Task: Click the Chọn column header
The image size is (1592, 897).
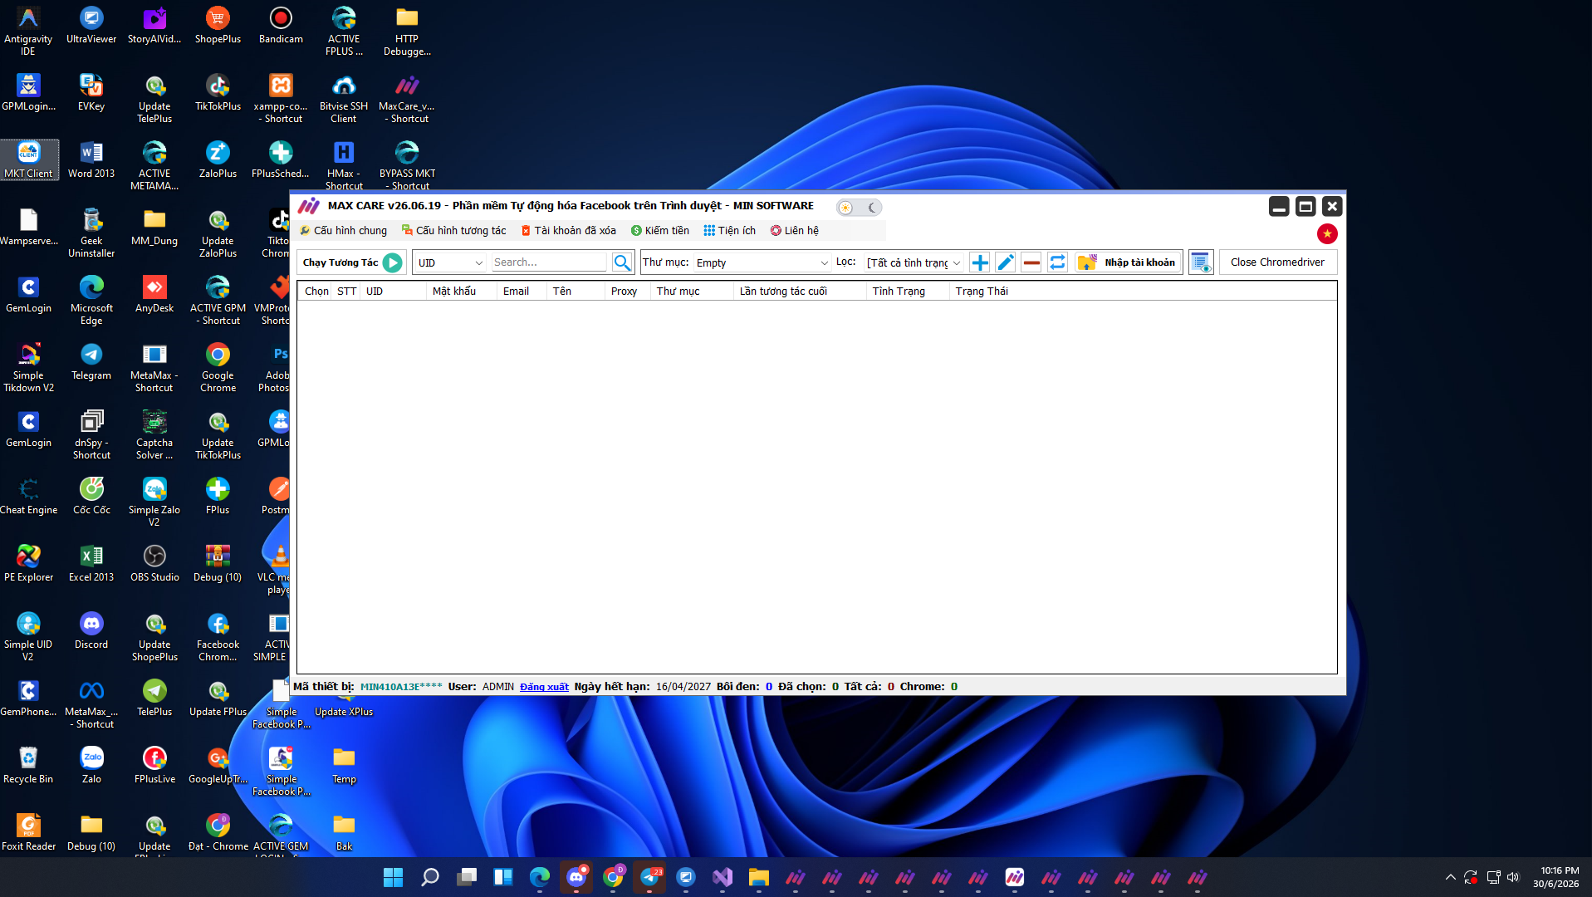Action: click(x=316, y=292)
